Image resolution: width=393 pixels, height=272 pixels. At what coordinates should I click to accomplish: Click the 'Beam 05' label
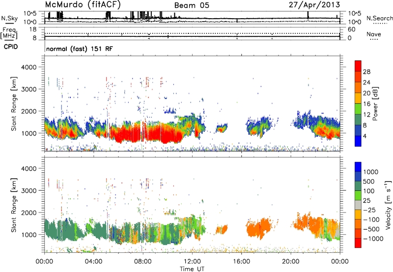[192, 5]
